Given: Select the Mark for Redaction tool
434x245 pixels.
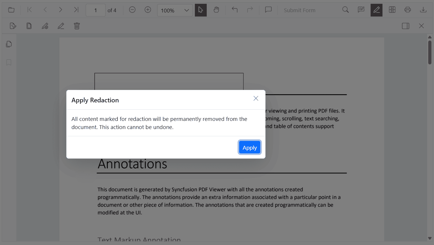Looking at the screenshot, I should [x=13, y=26].
